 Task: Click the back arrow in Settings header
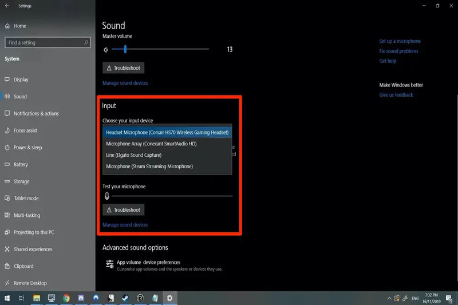click(7, 6)
